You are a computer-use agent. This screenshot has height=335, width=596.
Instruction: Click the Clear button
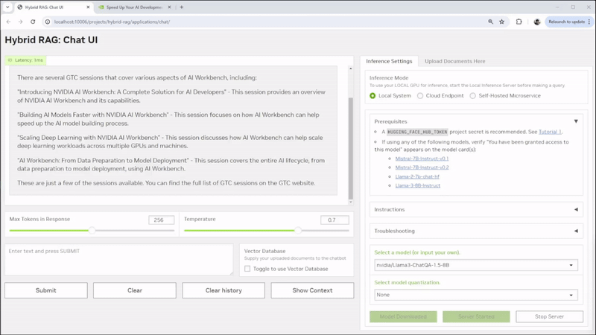pos(135,290)
